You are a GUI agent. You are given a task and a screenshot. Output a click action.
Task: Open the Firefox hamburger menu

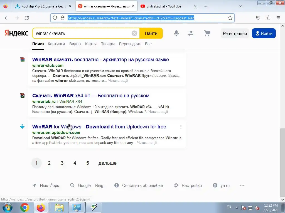(x=278, y=18)
